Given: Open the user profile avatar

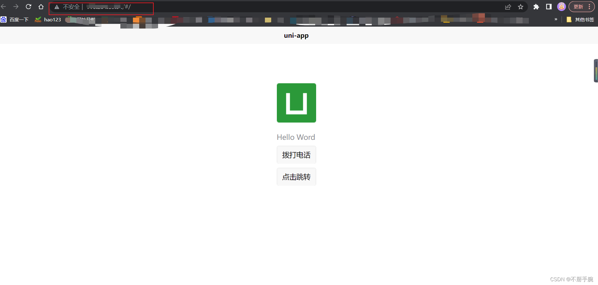Looking at the screenshot, I should [x=562, y=7].
